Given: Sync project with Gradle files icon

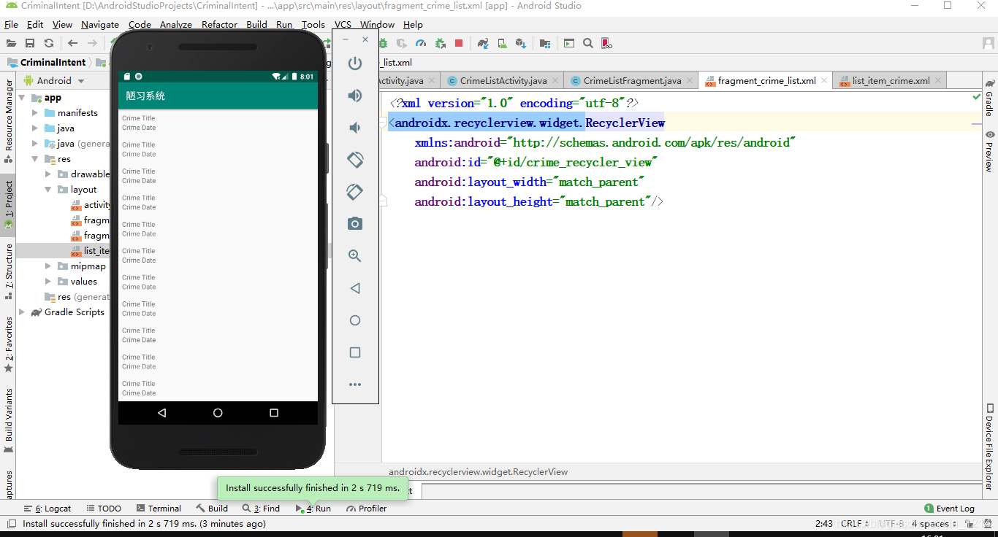Looking at the screenshot, I should (483, 43).
